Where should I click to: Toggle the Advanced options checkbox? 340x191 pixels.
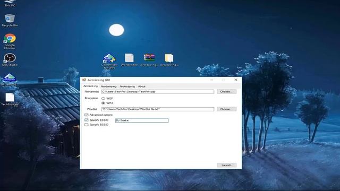tap(86, 115)
